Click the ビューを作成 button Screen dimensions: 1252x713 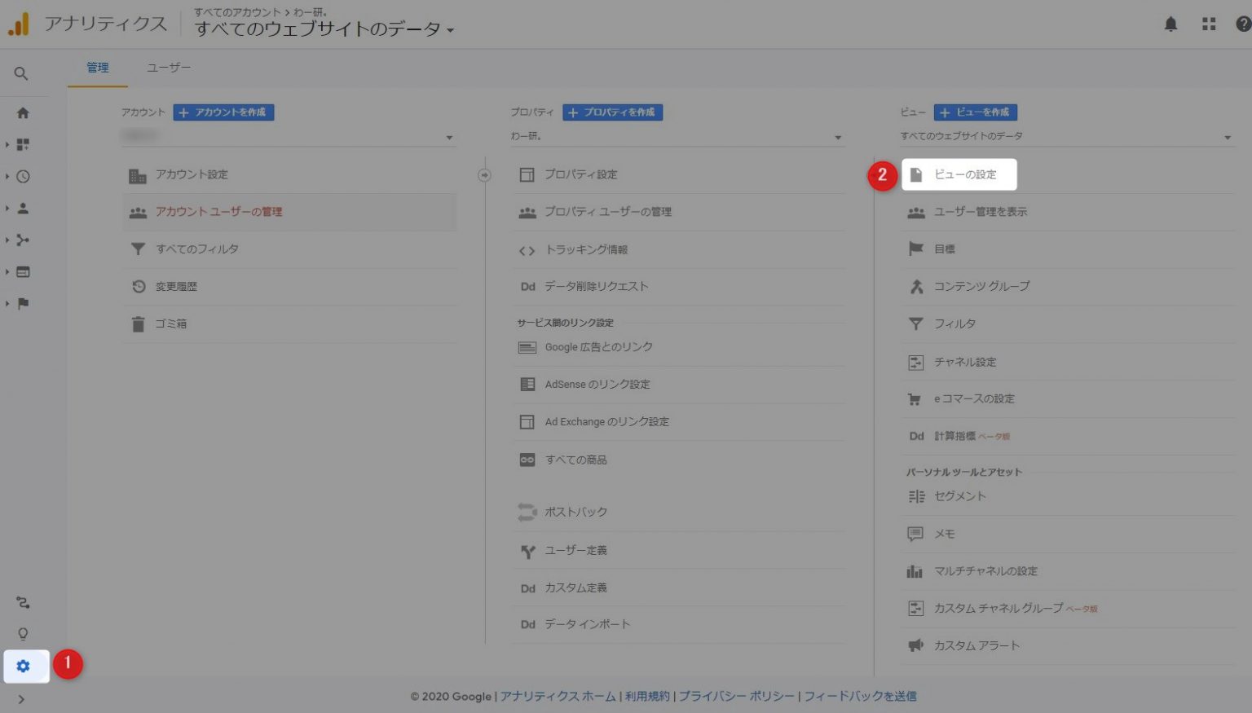(975, 112)
